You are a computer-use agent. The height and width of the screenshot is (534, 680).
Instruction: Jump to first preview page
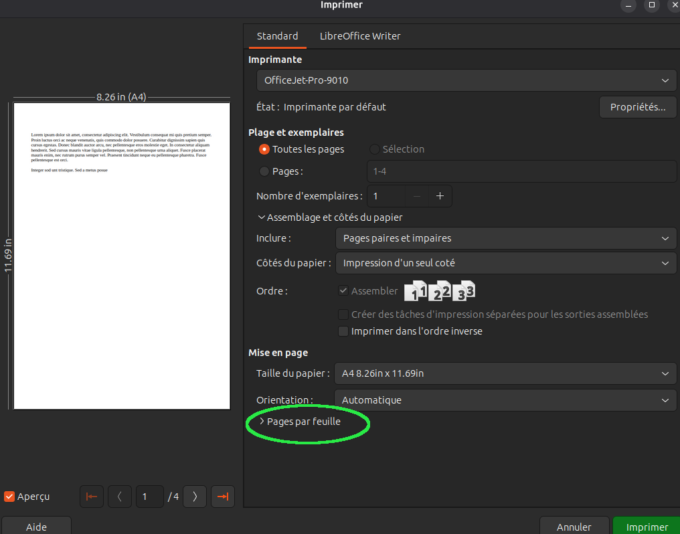pyautogui.click(x=92, y=497)
